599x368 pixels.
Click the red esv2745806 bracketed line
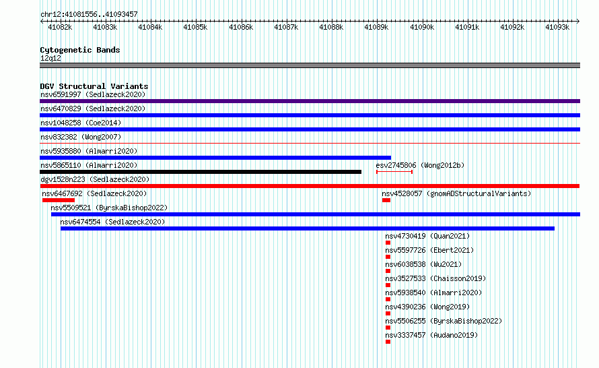point(394,172)
